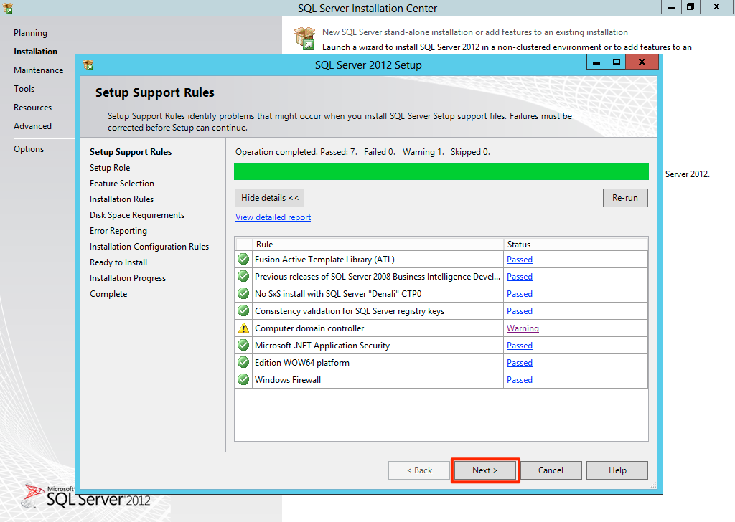Minimize the SQL Server Installation Center window
The height and width of the screenshot is (522, 735).
pyautogui.click(x=671, y=7)
